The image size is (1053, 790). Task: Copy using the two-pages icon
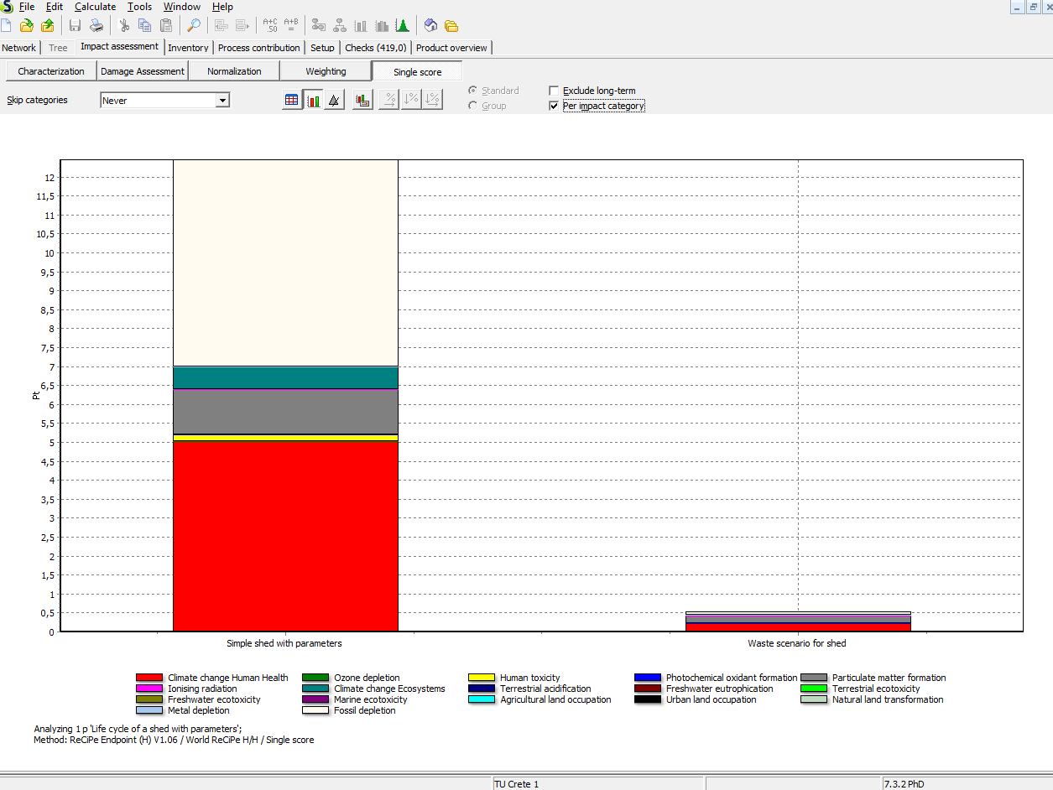(x=145, y=26)
